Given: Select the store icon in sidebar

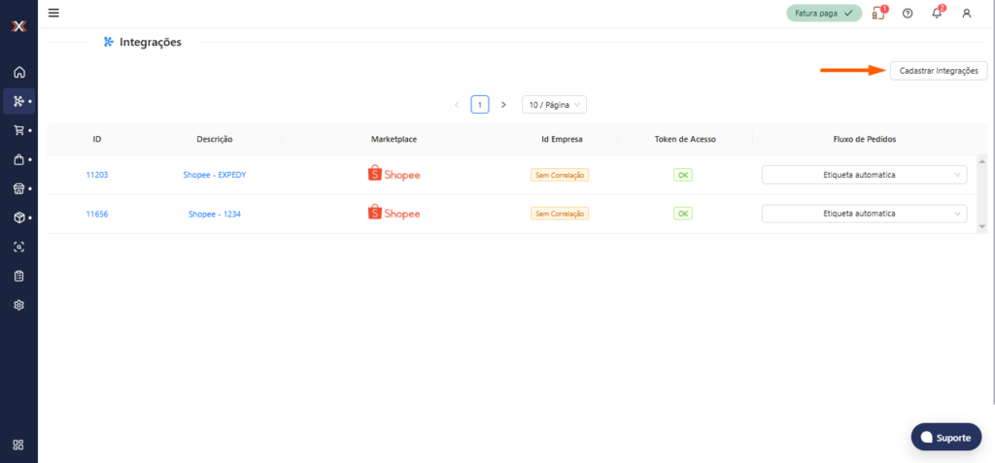Looking at the screenshot, I should [18, 188].
